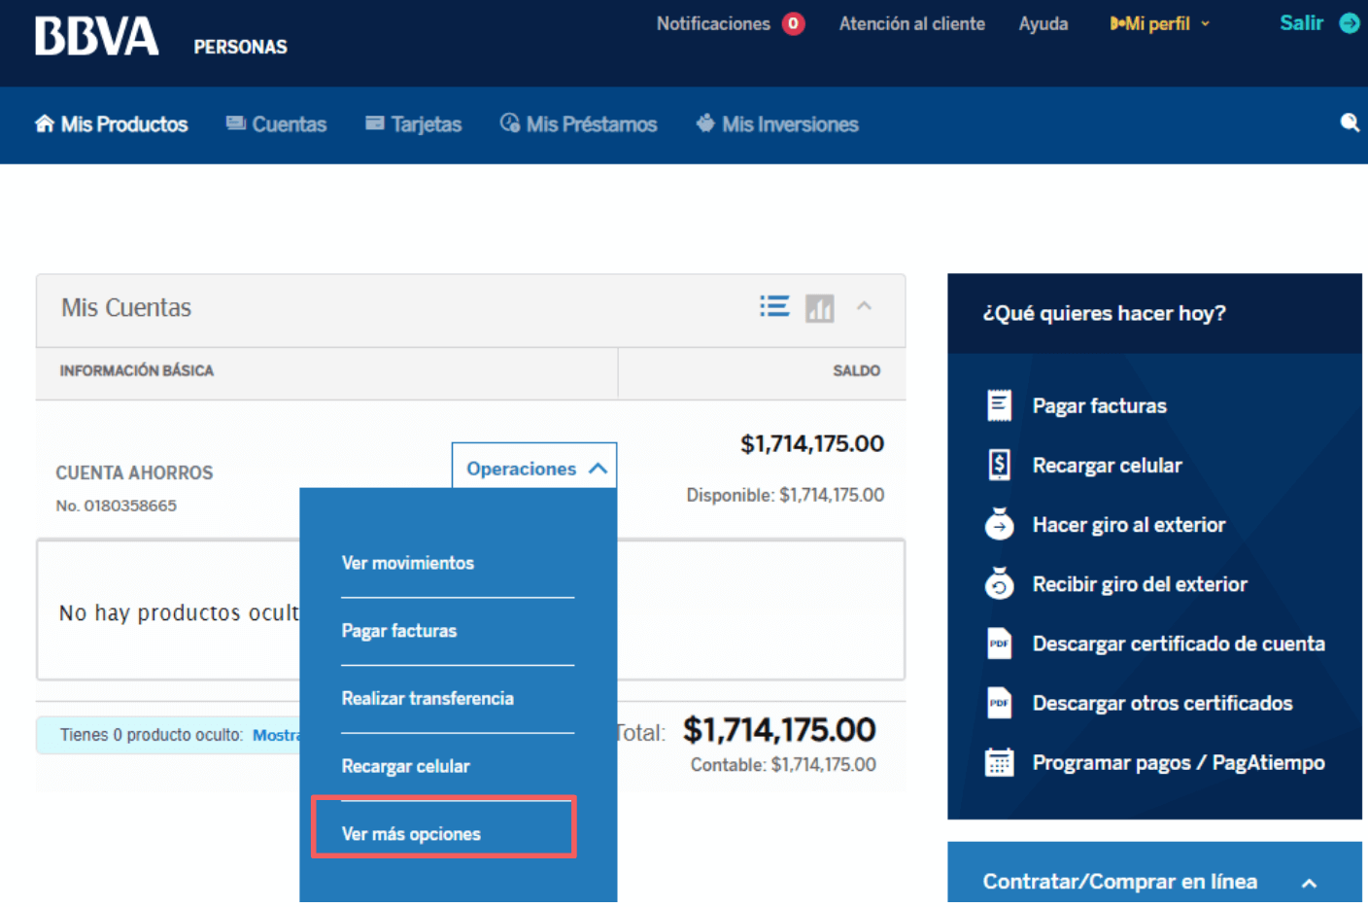
Task: Click the calendar icon for Programar pagos
Action: [999, 762]
